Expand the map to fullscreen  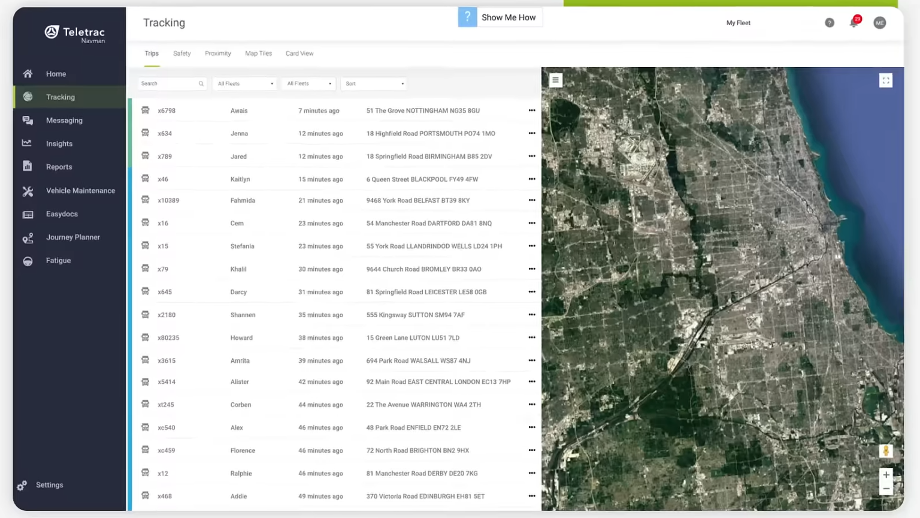pos(885,80)
